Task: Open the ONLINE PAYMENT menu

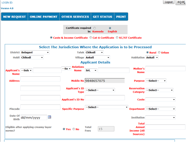Action: (44, 17)
